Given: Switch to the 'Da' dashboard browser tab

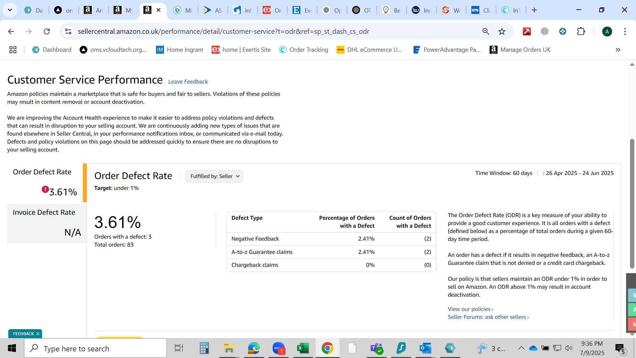Looking at the screenshot, I should (33, 10).
